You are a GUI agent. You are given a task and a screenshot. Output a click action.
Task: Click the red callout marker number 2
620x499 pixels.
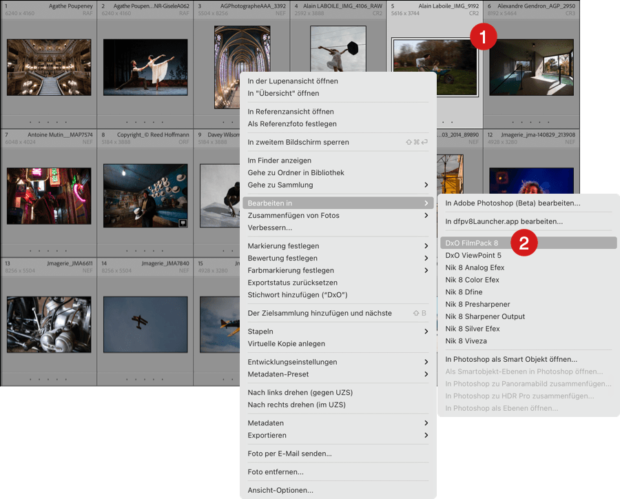click(524, 243)
